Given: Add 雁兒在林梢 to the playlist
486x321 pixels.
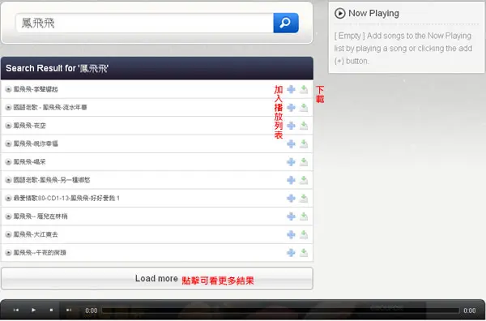Looking at the screenshot, I should point(291,216).
